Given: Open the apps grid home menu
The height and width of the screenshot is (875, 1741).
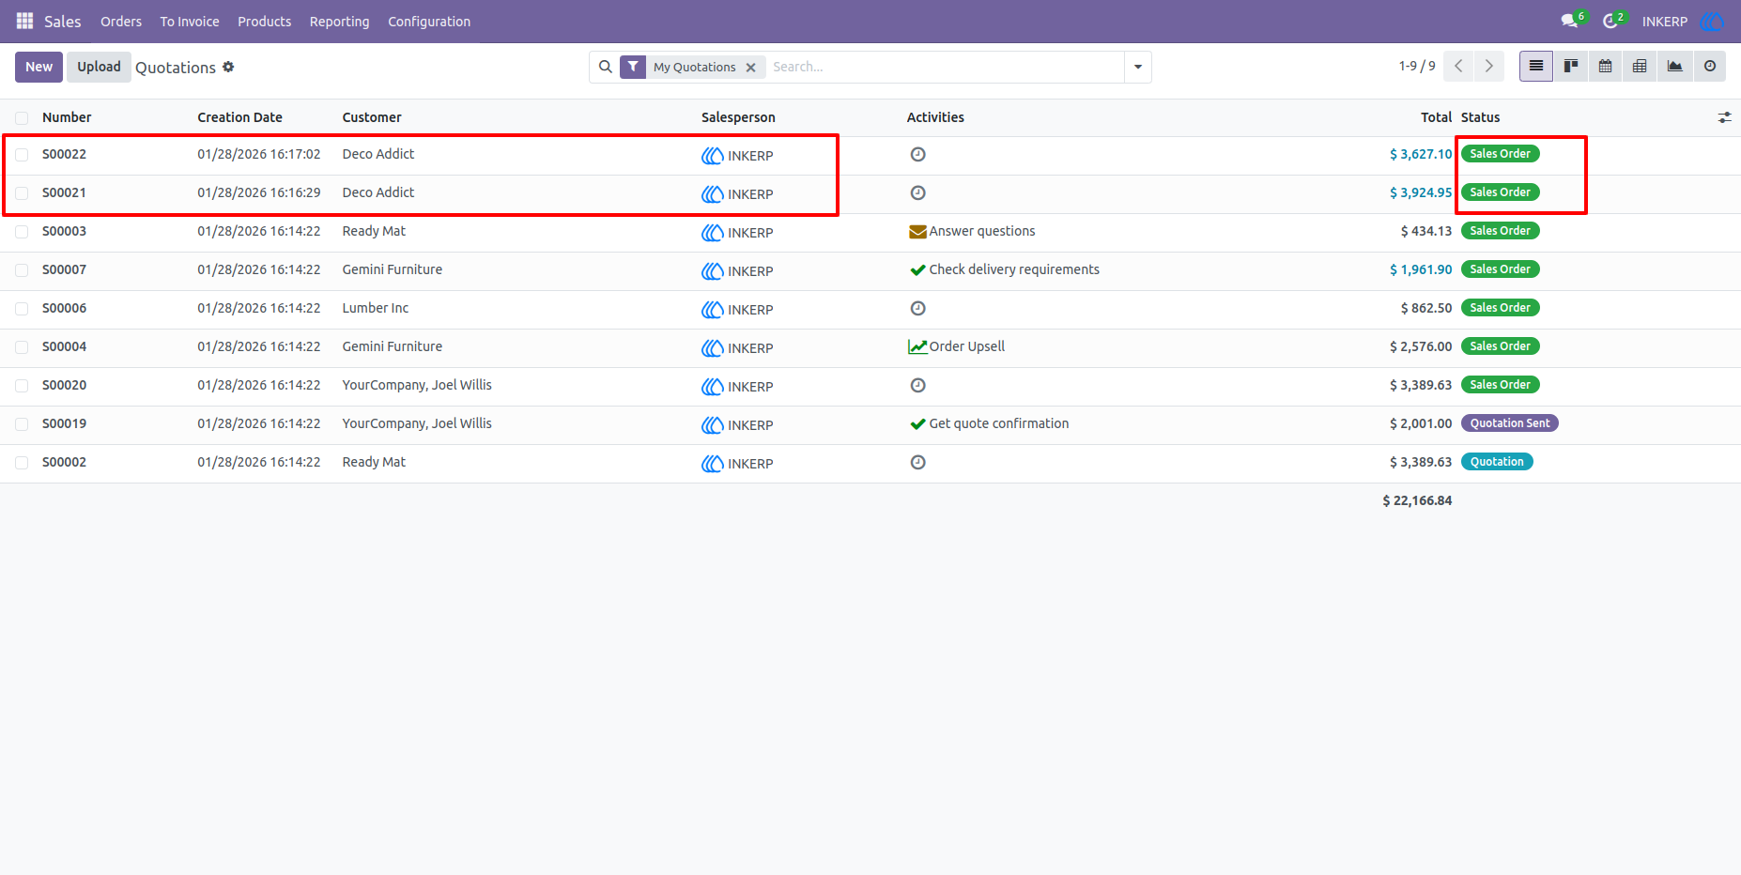Looking at the screenshot, I should [24, 21].
